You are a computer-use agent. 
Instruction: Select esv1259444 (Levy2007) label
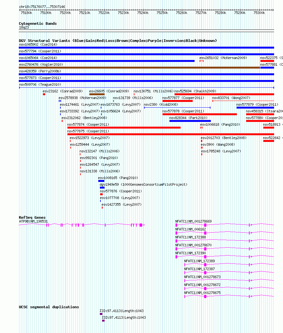coord(90,145)
